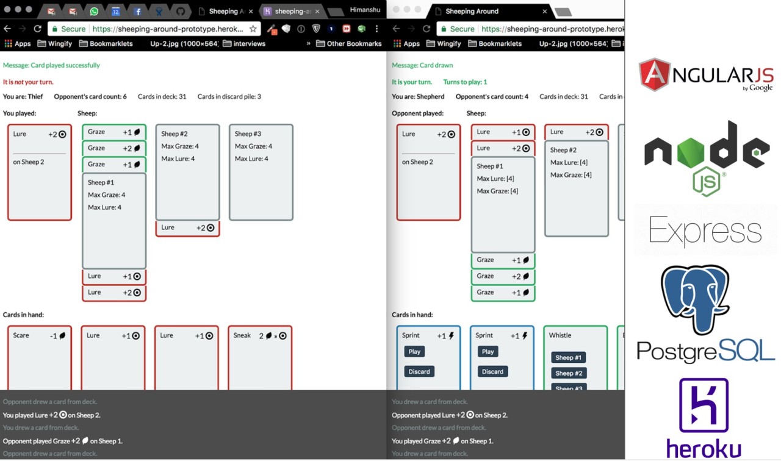The image size is (781, 461).
Task: Click the Sheep #3 card in left window
Action: pos(261,173)
